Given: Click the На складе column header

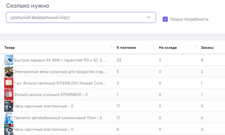Looking at the screenshot, I should (x=168, y=48).
